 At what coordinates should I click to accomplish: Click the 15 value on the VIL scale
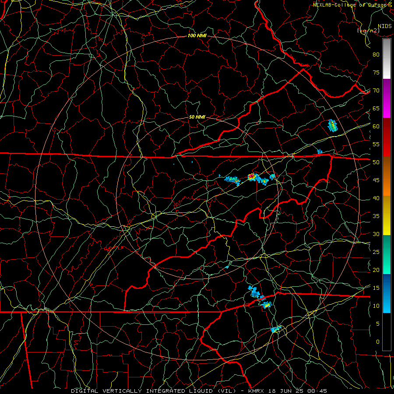(376, 288)
